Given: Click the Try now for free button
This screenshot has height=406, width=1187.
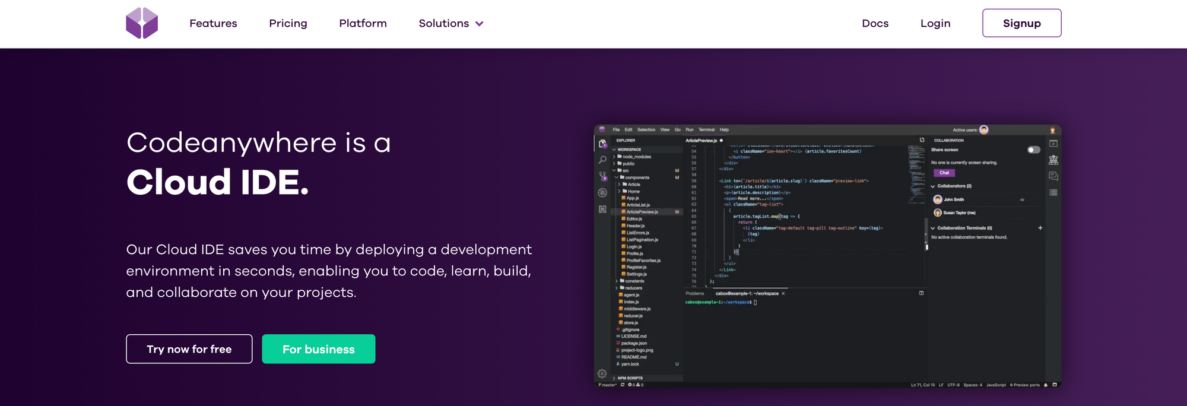Looking at the screenshot, I should click(189, 349).
